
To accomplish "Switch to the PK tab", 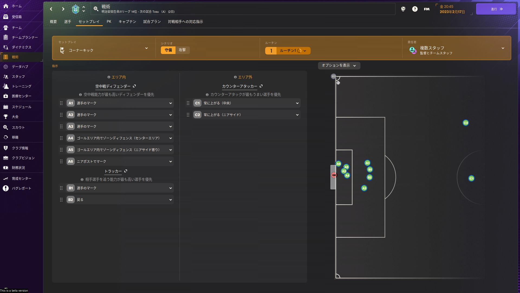I will point(109,22).
